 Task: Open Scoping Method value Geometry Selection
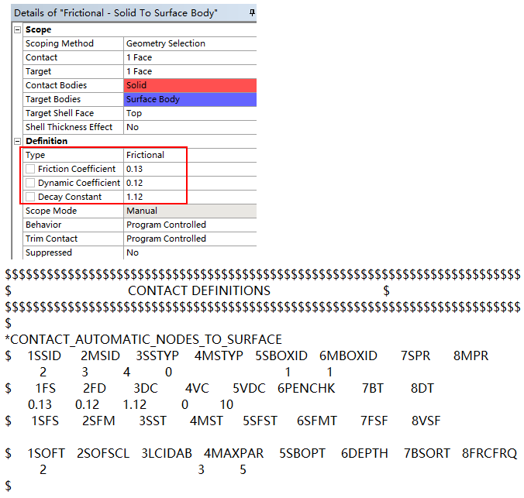(190, 43)
